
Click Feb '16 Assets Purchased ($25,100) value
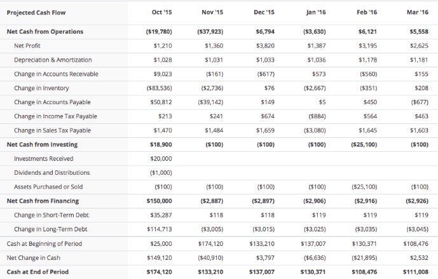tap(364, 187)
